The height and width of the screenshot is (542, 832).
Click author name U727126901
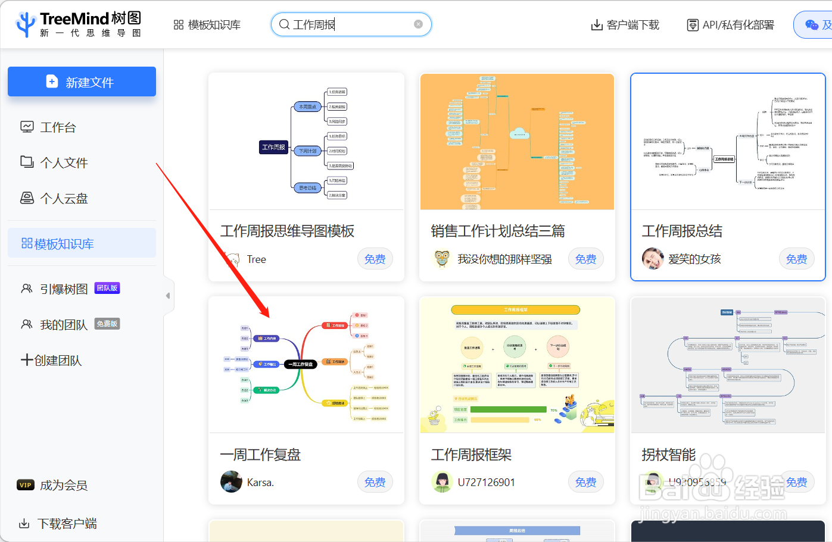coord(486,483)
